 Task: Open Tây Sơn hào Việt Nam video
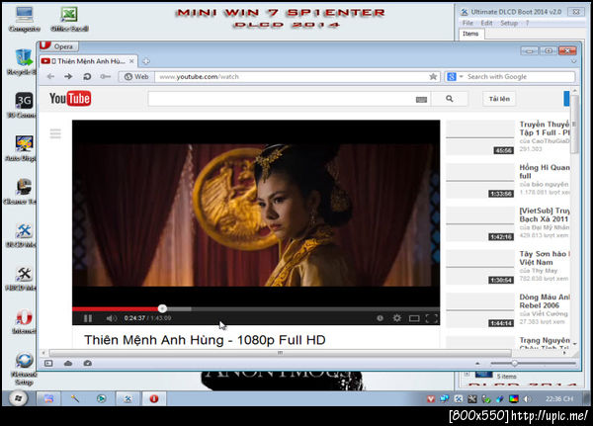(x=545, y=258)
